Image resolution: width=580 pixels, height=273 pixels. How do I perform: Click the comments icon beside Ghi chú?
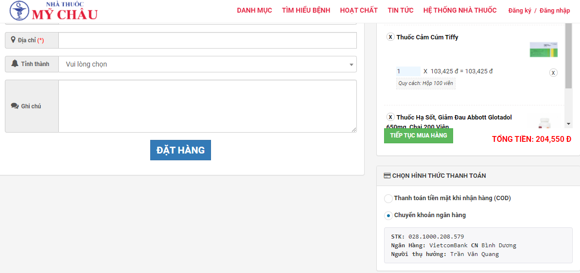click(x=15, y=106)
